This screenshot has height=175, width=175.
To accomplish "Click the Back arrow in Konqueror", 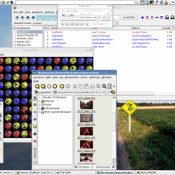I will pos(43,86).
